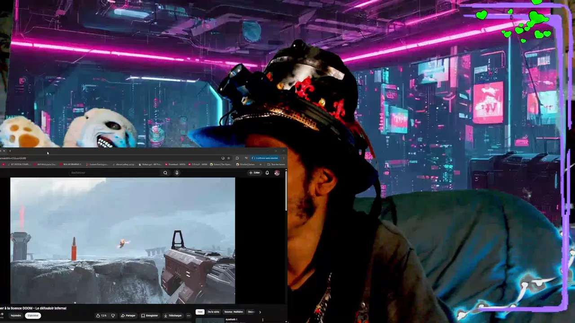Open a new browser tab with plus
Image resolution: width=575 pixels, height=323 pixels.
[x=10, y=151]
